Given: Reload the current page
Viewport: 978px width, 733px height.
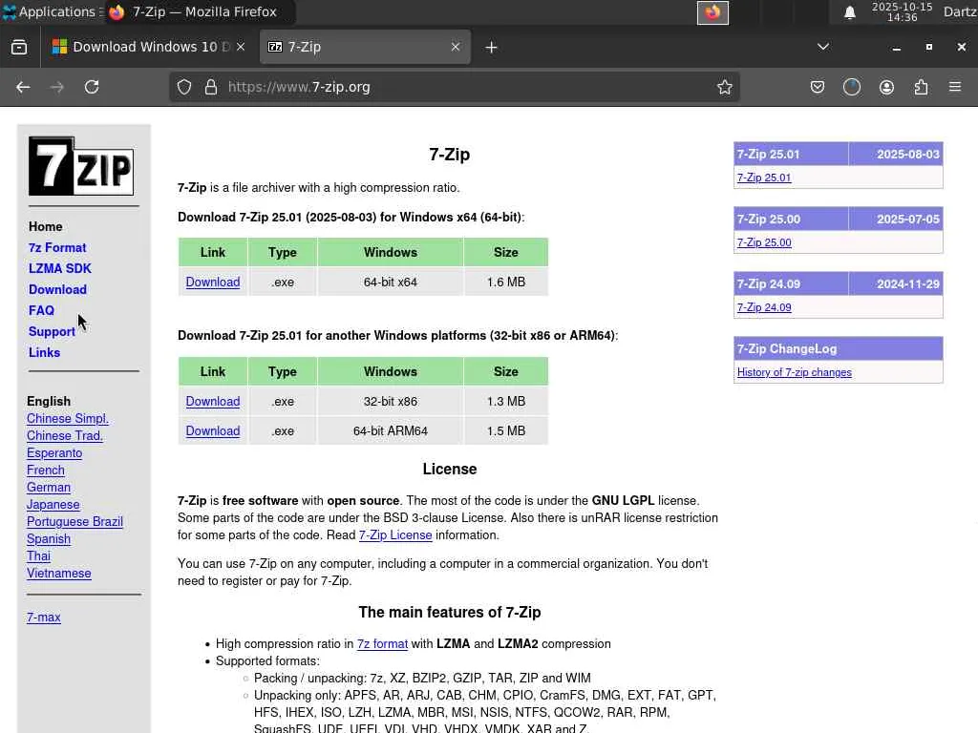Looking at the screenshot, I should [x=92, y=87].
